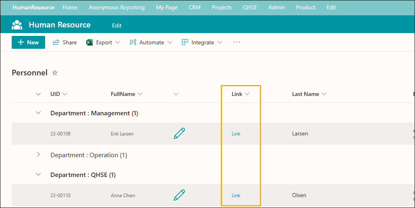The image size is (415, 208).
Task: Go to the HumanResource site tab
Action: click(33, 7)
